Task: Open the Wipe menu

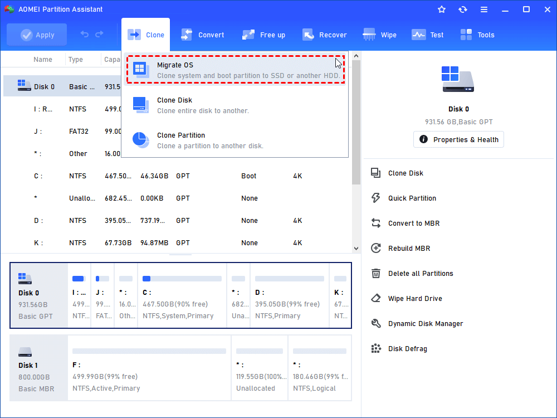Action: pyautogui.click(x=379, y=35)
